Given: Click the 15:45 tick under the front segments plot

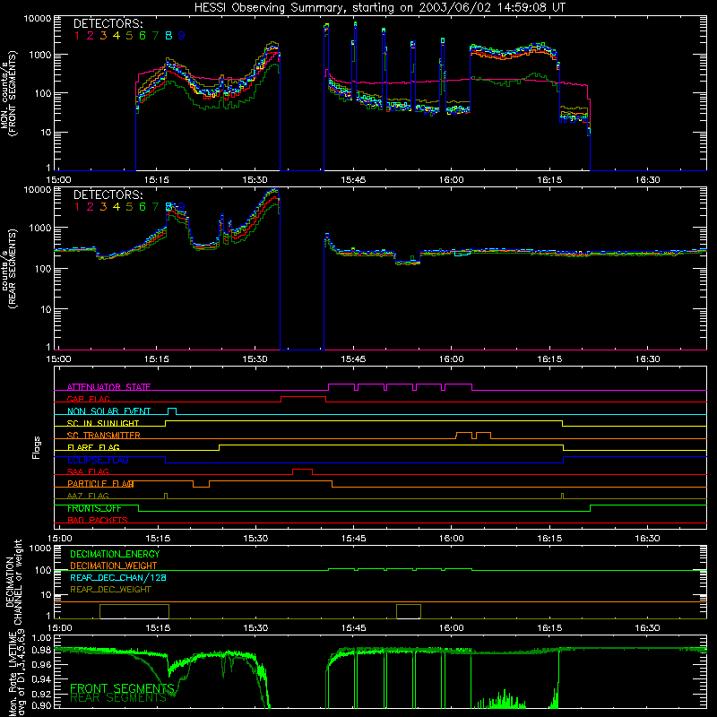Looking at the screenshot, I should 353,180.
